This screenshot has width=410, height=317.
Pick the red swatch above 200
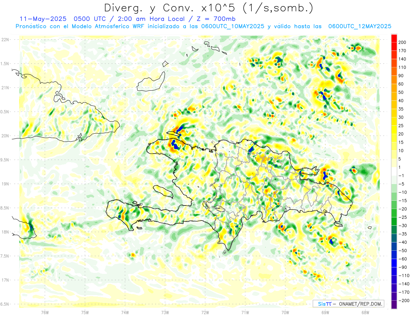click(x=394, y=38)
